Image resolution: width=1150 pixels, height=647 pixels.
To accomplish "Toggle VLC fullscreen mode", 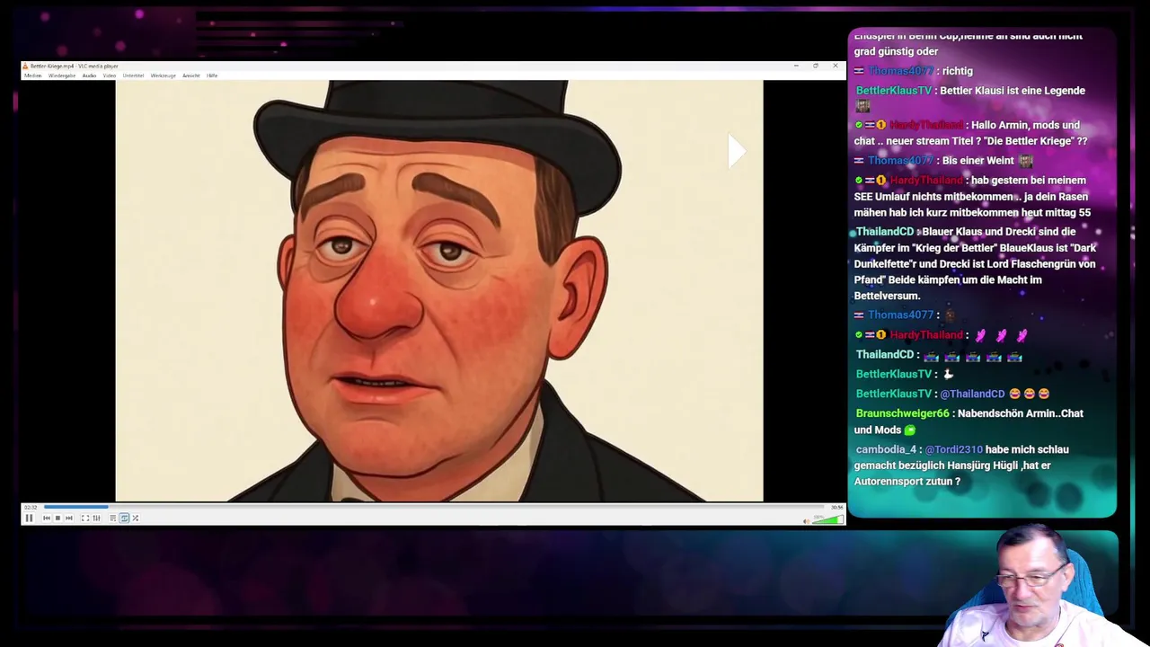I will pyautogui.click(x=85, y=518).
